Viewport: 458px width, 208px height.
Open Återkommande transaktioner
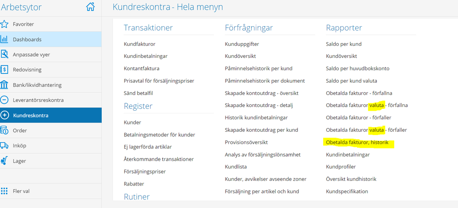coord(159,159)
